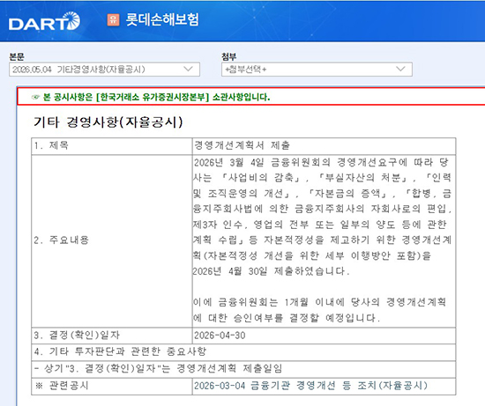Image resolution: width=485 pixels, height=406 pixels.
Task: Click the 본문 label above the selector
Action: pos(17,57)
